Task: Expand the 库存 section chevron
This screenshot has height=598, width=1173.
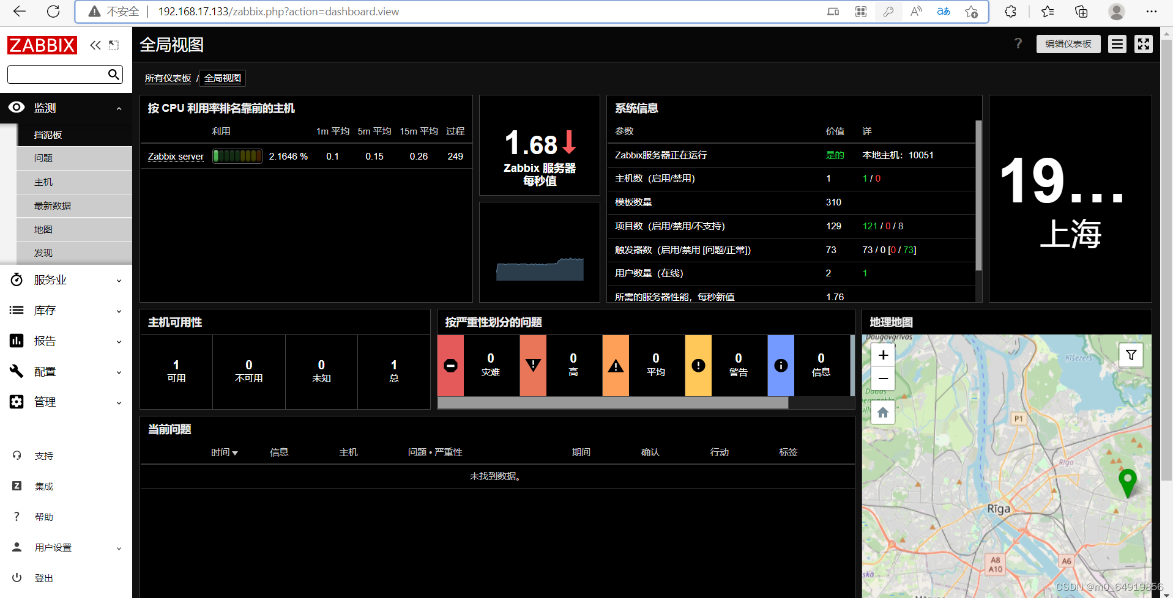Action: (119, 311)
